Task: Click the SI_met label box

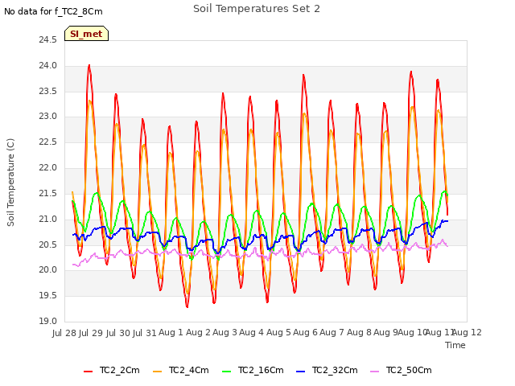Action: click(x=86, y=34)
